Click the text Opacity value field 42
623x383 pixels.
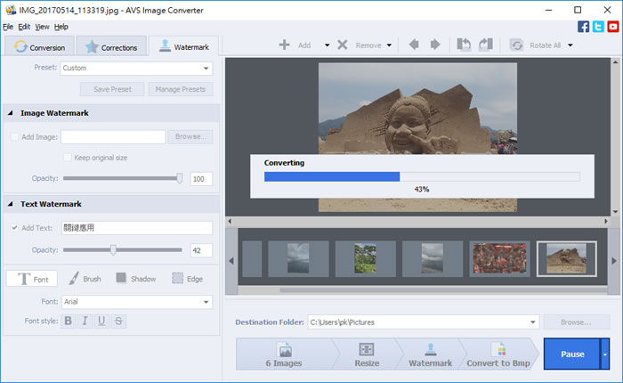point(201,250)
